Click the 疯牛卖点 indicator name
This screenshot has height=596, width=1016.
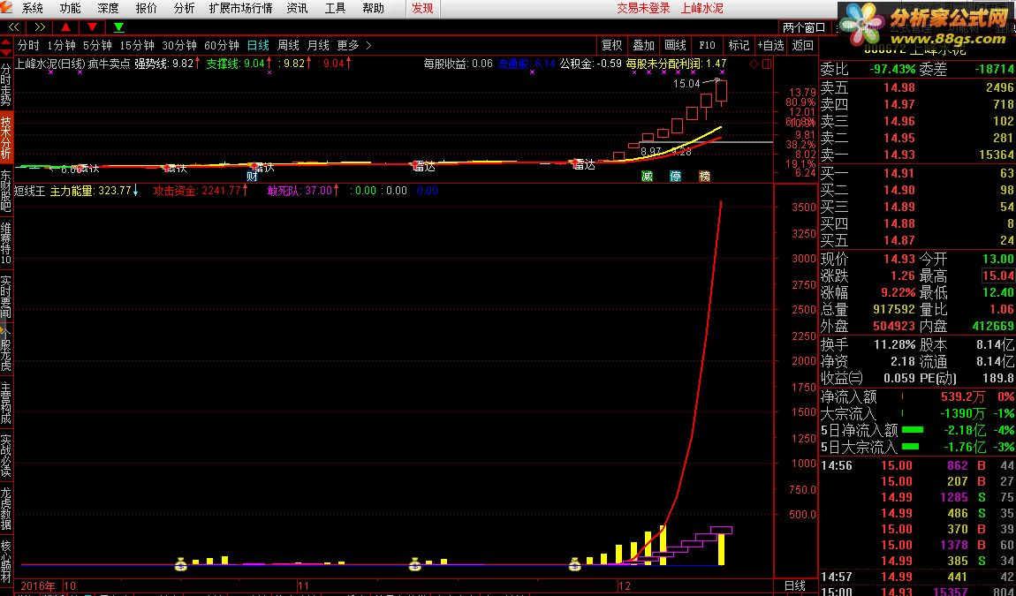pos(109,64)
